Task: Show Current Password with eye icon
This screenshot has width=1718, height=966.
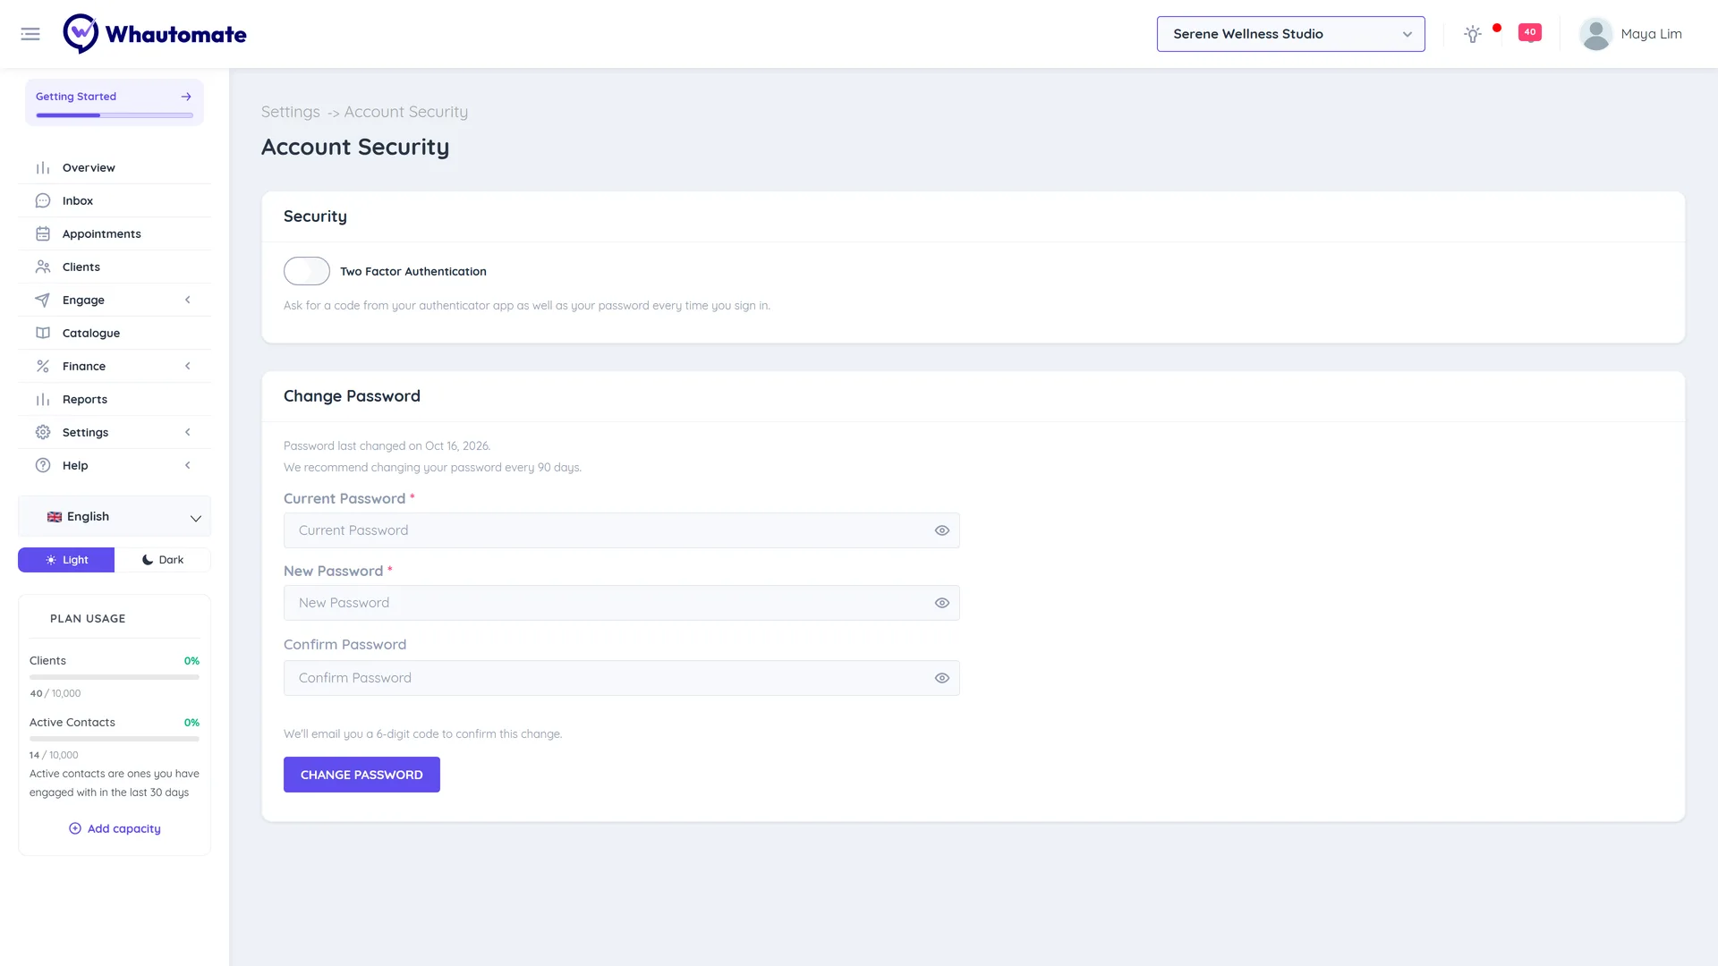Action: (x=942, y=530)
